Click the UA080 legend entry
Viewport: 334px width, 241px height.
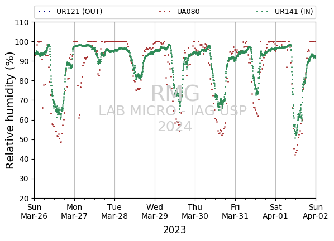(x=179, y=12)
